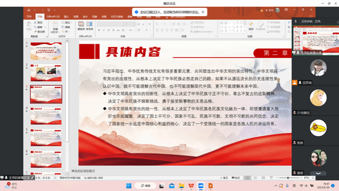Open Windows Start menu
Image resolution: width=339 pixels, height=191 pixels.
pyautogui.click(x=129, y=186)
